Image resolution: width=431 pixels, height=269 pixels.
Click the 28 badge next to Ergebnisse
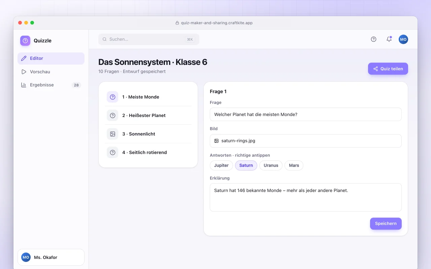pyautogui.click(x=76, y=85)
